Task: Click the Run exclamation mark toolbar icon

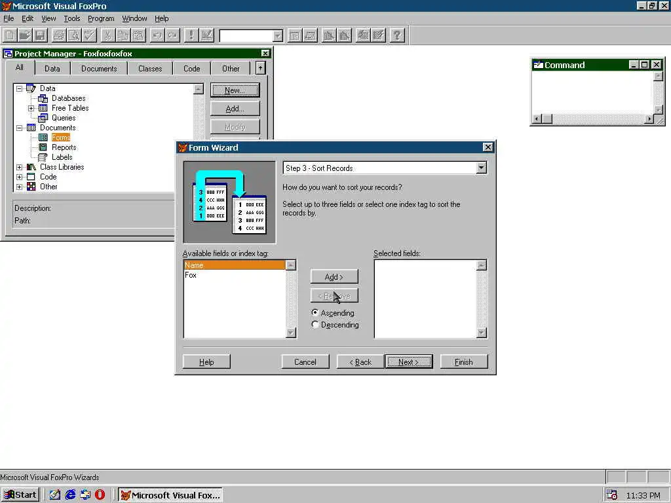Action: point(191,35)
